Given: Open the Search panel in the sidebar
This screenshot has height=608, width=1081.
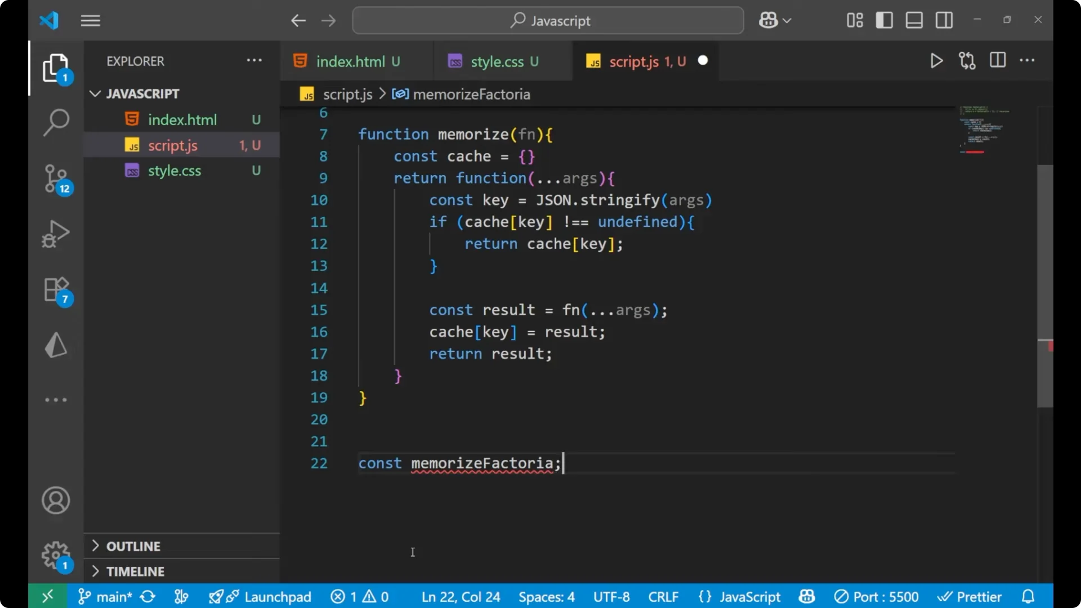Looking at the screenshot, I should pyautogui.click(x=56, y=122).
